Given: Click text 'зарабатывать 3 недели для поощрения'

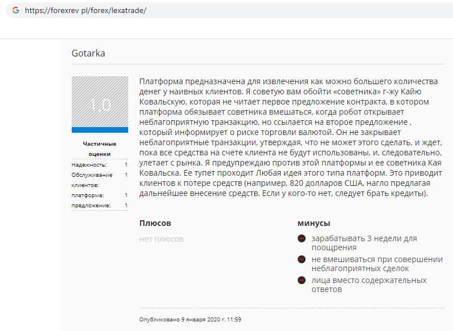Looking at the screenshot, I should coord(364,243).
